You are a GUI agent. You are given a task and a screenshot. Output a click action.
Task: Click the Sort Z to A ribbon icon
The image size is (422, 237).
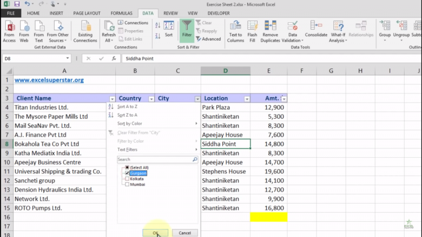tap(158, 36)
